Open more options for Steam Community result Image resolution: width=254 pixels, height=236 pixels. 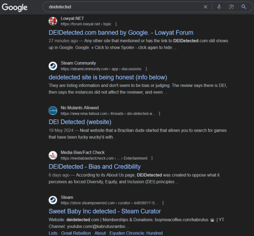146,69
